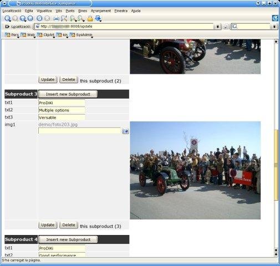Click the greyed Forward arrow icon
Screen dimensions: 280x266
coord(15,18)
